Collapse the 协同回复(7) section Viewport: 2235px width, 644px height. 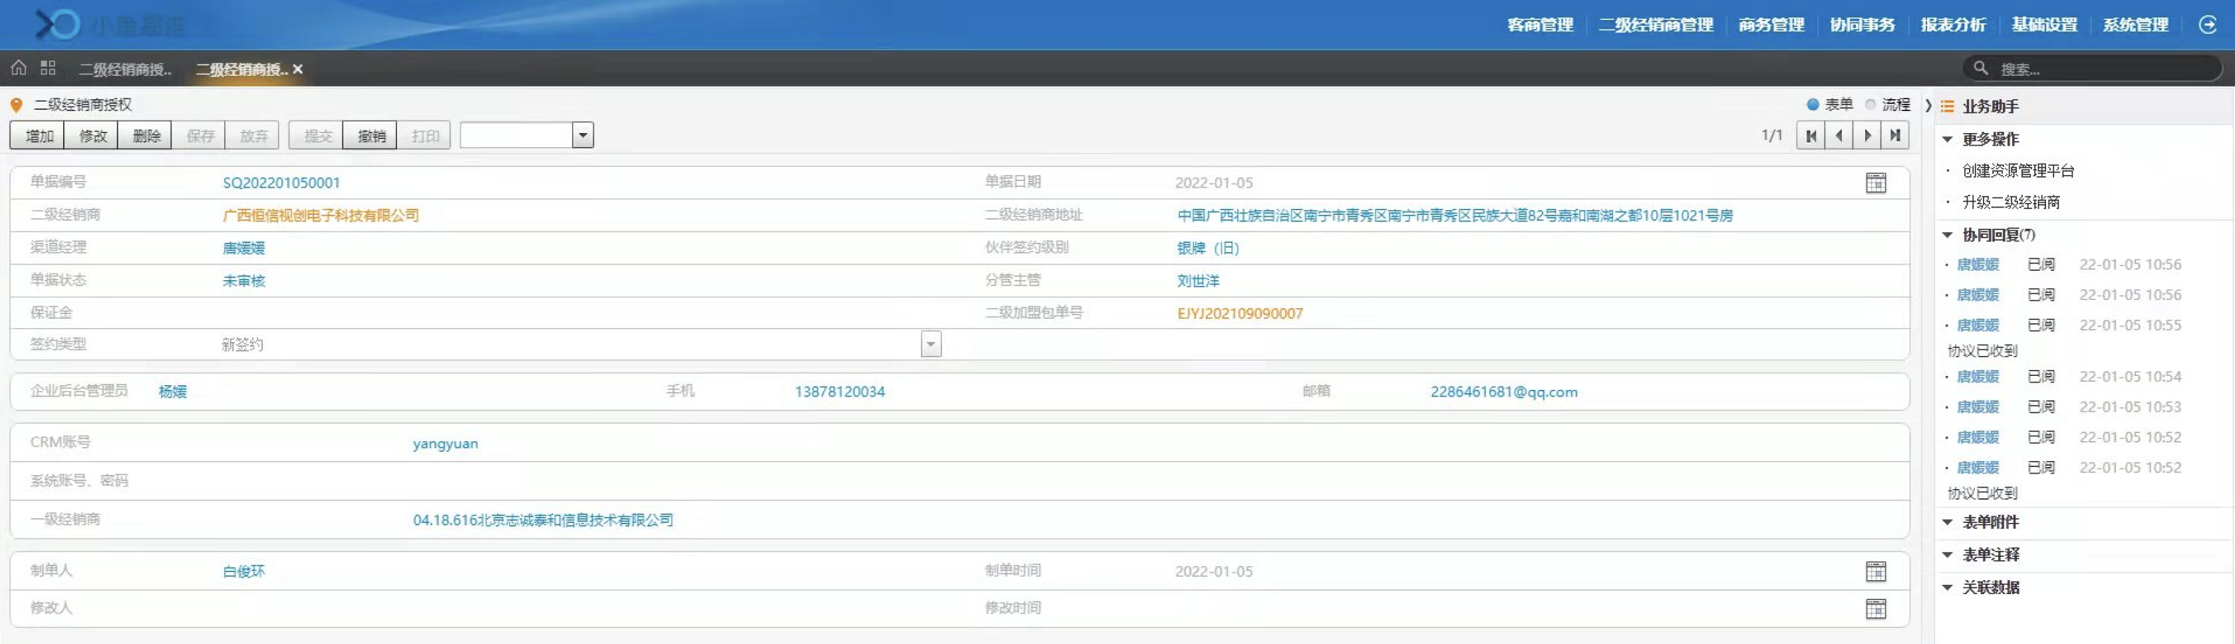[1948, 234]
